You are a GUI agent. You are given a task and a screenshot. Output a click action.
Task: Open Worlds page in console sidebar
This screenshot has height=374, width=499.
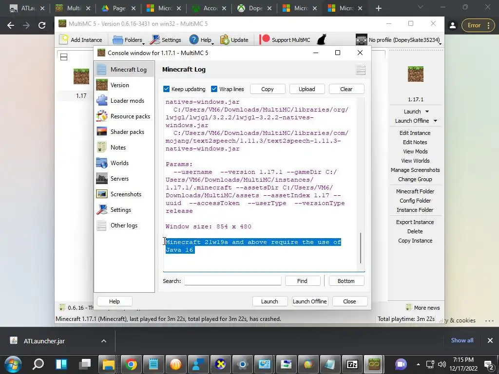tap(124, 163)
